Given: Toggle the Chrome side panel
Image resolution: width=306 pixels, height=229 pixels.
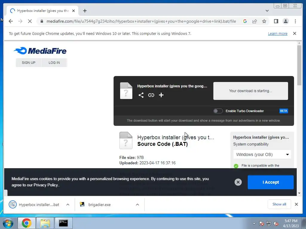Looking at the screenshot, I should click(x=276, y=21).
